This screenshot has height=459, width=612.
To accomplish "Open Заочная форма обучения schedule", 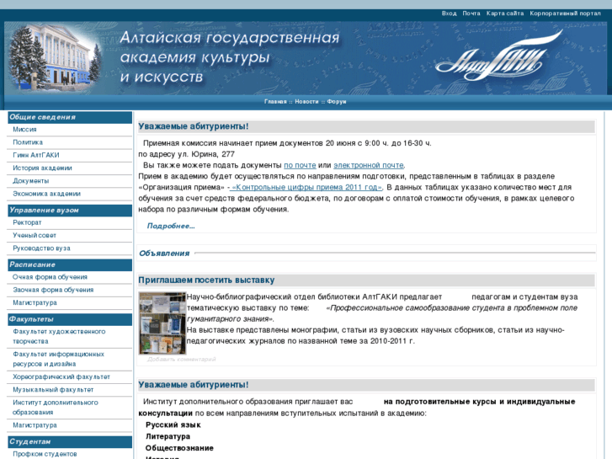I will (x=53, y=290).
